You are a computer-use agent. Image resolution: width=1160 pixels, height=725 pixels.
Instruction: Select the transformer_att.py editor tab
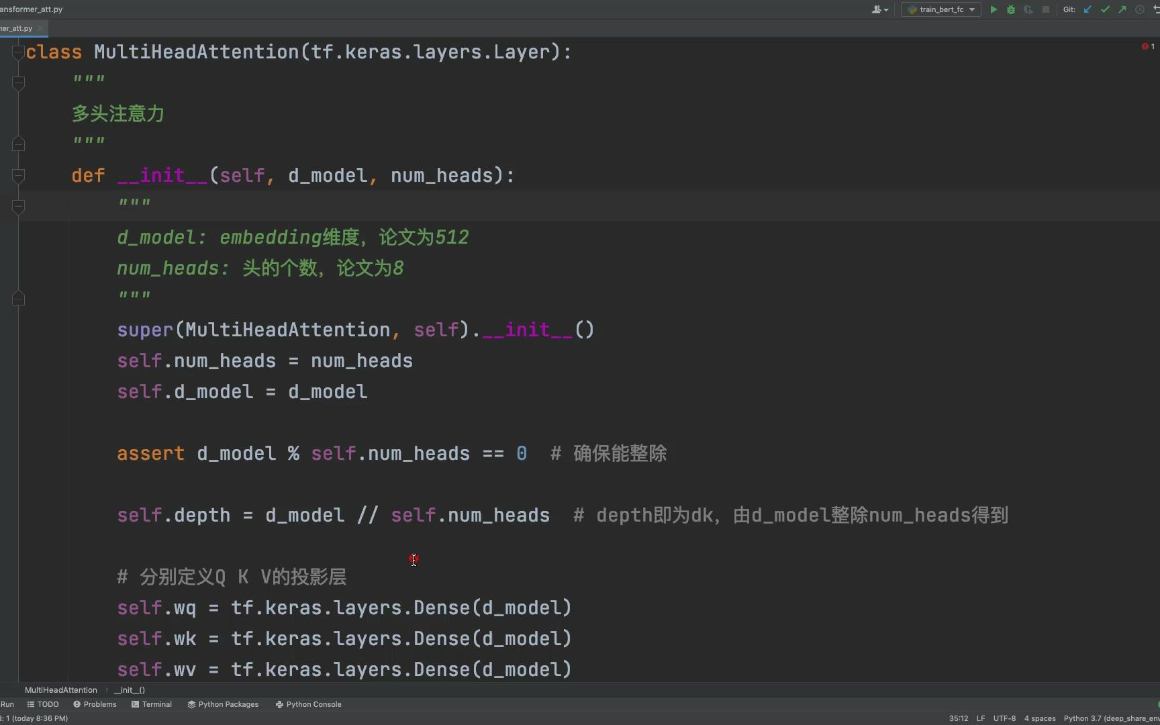coord(16,28)
